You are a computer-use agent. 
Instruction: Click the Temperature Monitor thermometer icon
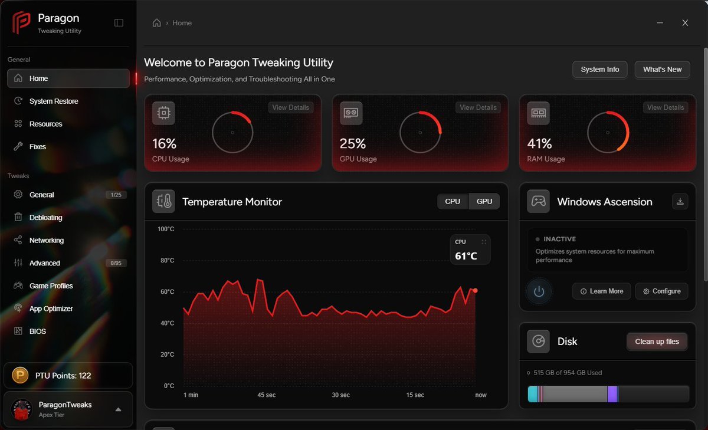163,202
